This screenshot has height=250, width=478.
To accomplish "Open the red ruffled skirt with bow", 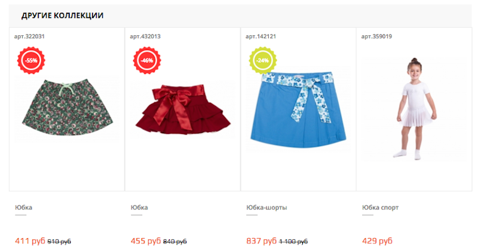I will [x=183, y=109].
